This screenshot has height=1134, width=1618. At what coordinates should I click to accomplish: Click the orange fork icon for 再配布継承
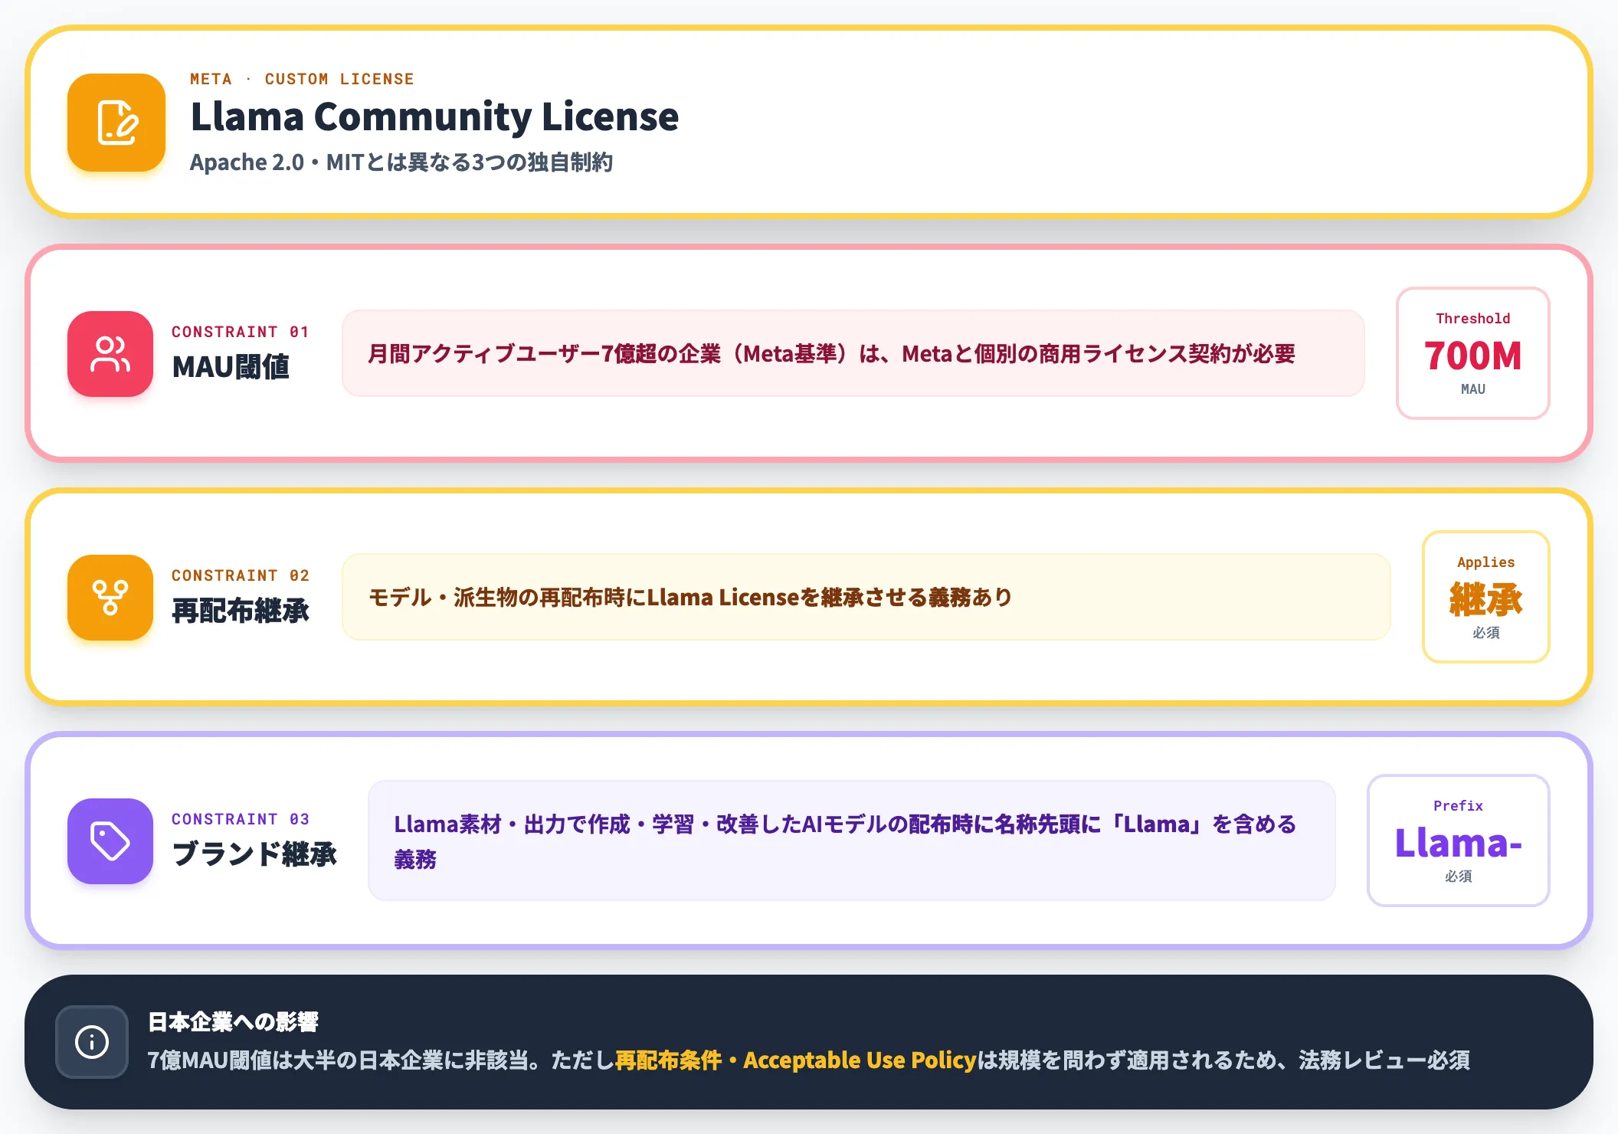(110, 598)
